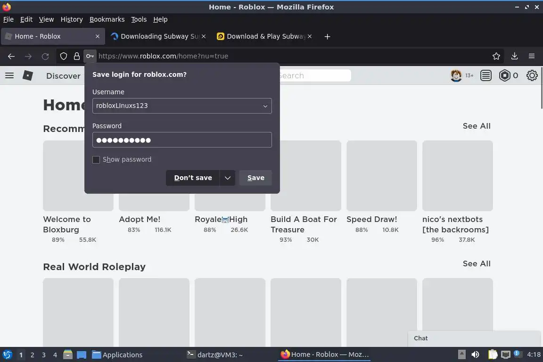Viewport: 543px width, 362px height.
Task: Open the Roblox settings gear icon
Action: pyautogui.click(x=532, y=75)
